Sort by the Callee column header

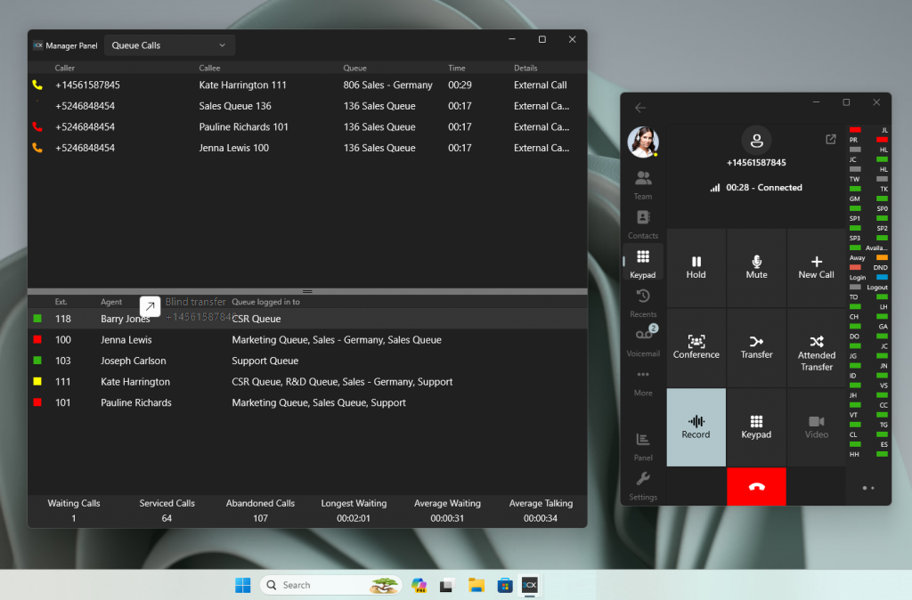pos(209,68)
